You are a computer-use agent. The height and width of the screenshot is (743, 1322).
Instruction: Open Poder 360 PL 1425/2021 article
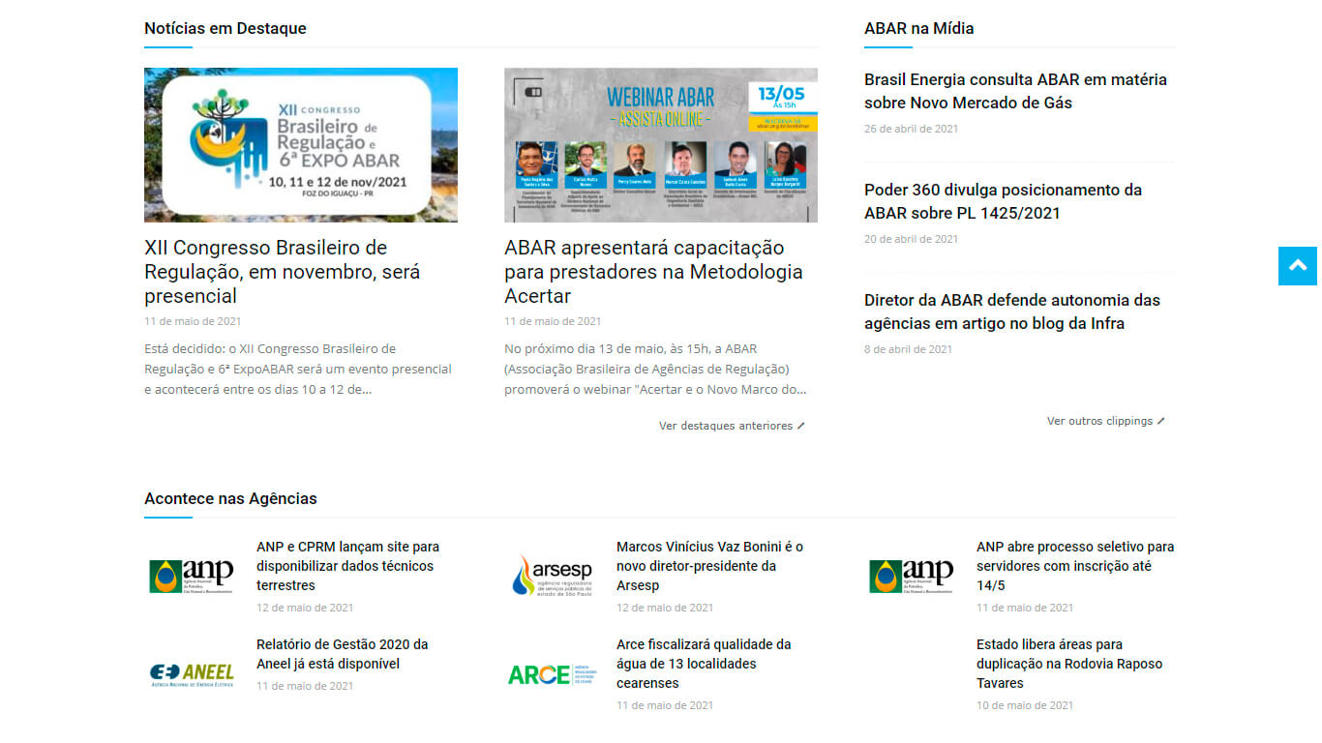click(1003, 201)
